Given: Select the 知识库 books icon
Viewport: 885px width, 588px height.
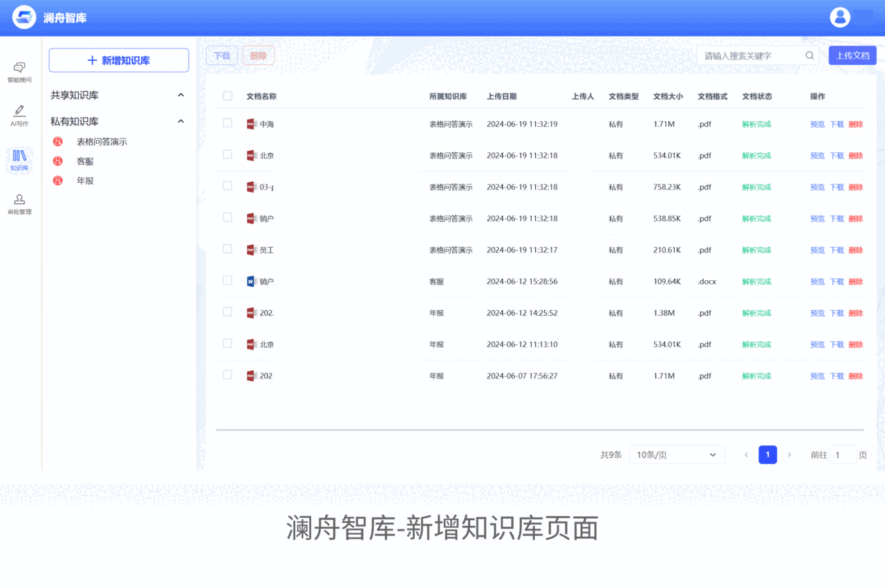Looking at the screenshot, I should 19,156.
